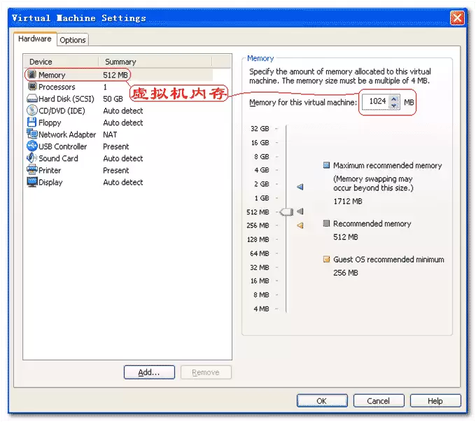Click the Cancel button
This screenshot has height=422, width=476.
pyautogui.click(x=379, y=401)
